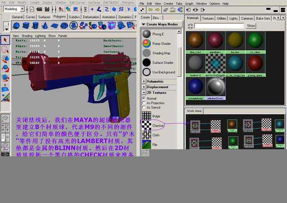This screenshot has width=287, height=203.
Task: Create a Phong E material node
Action: (x=154, y=34)
